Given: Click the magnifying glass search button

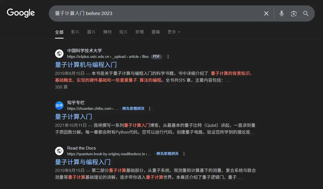Looking at the screenshot, I should click(306, 13).
